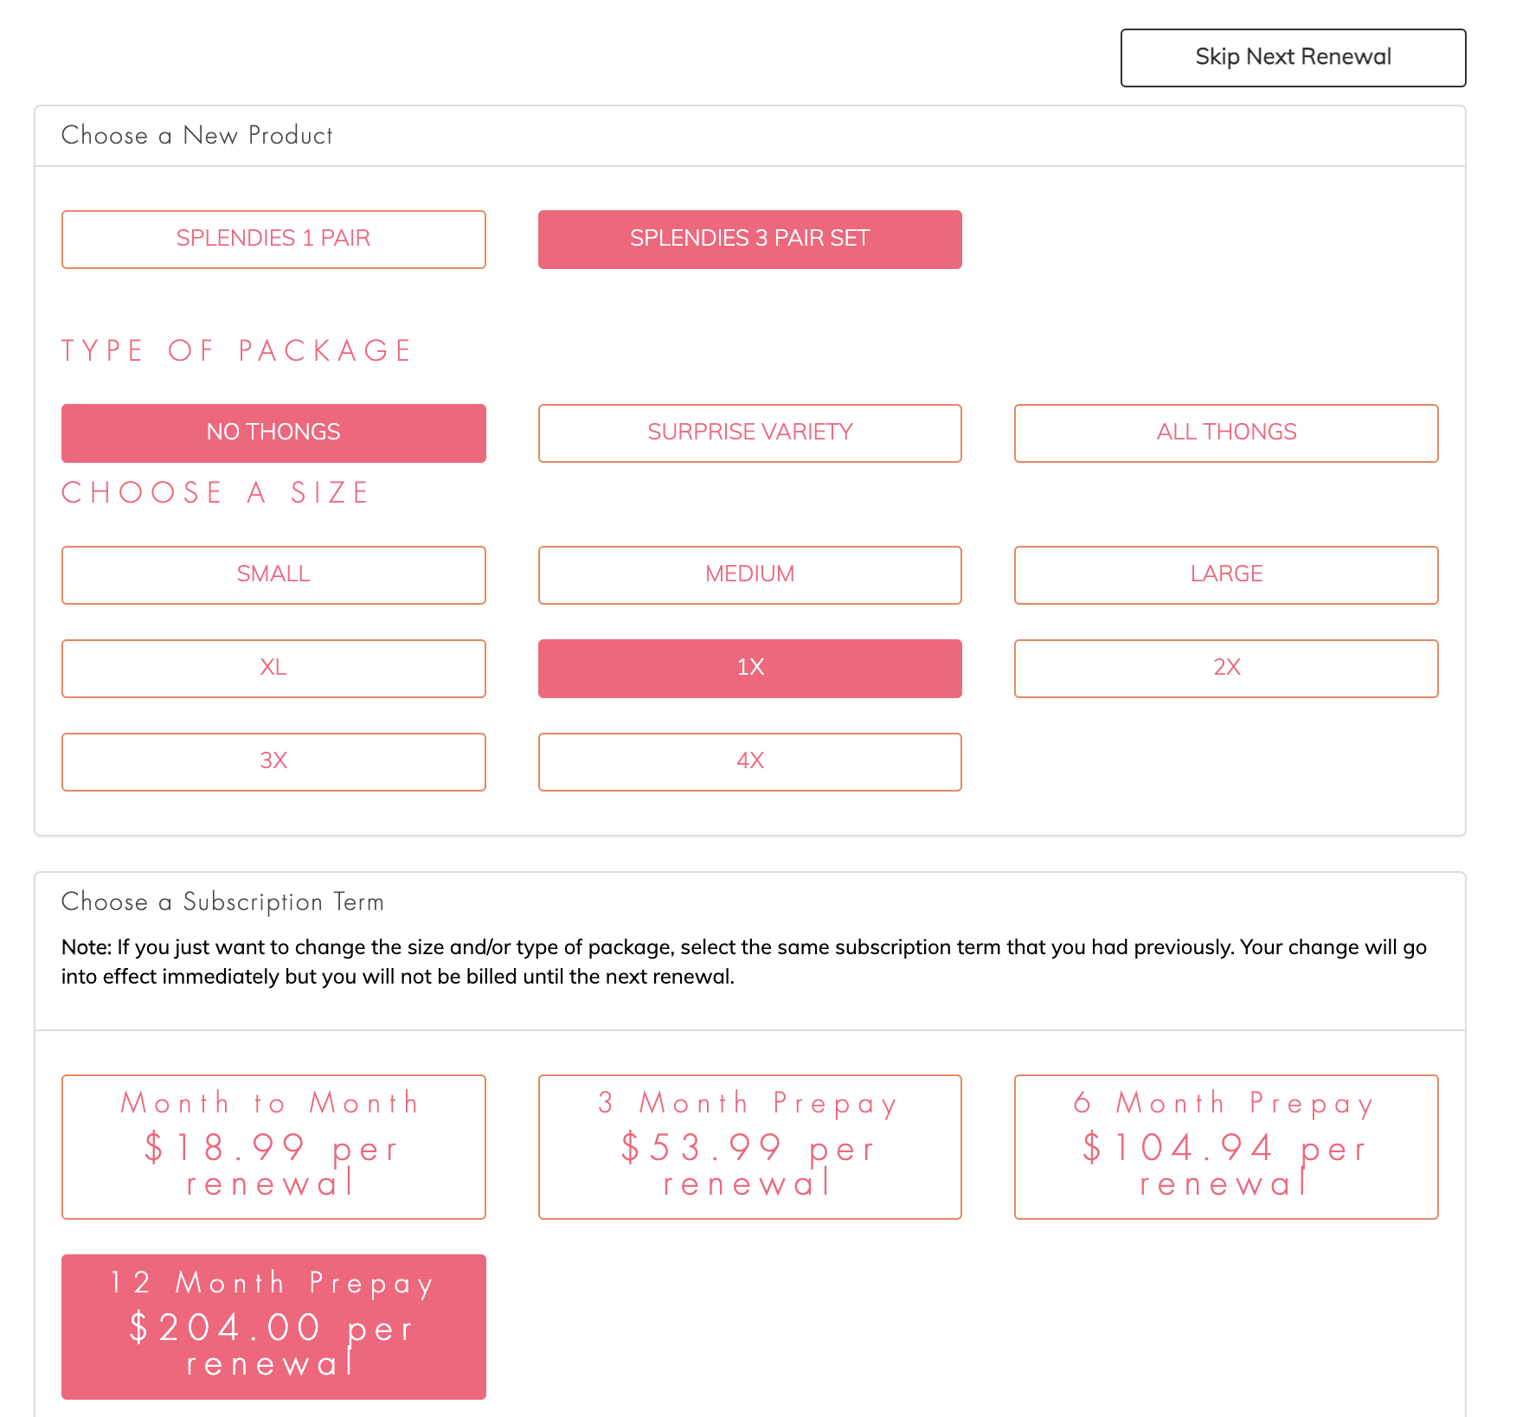Image resolution: width=1516 pixels, height=1417 pixels.
Task: Select size Medium
Action: 749,575
